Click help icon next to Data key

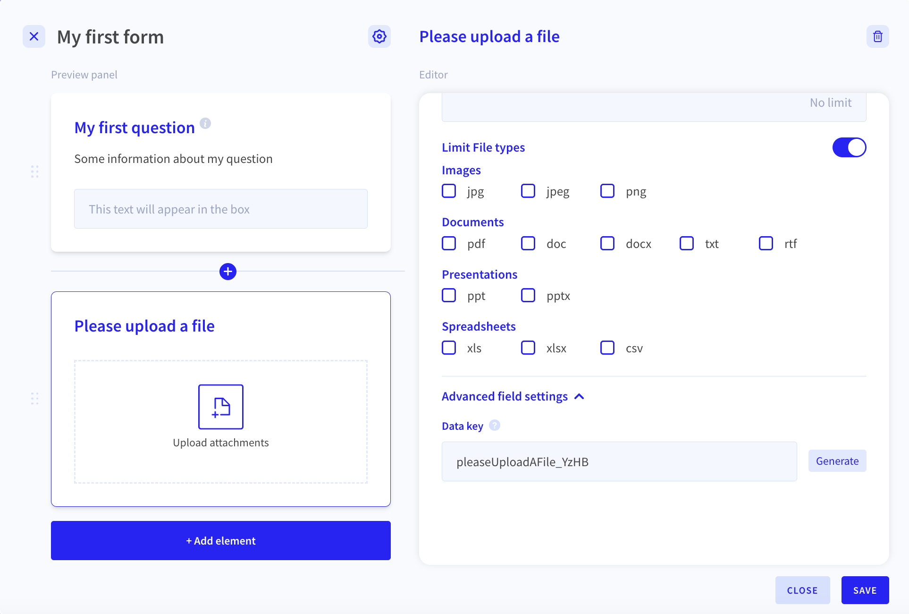[495, 426]
